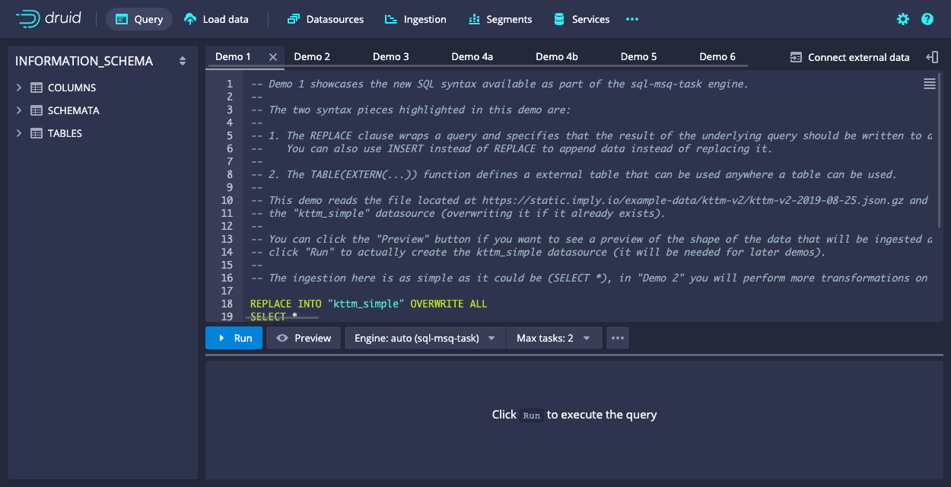Go to the Ingestion page
Image resolution: width=951 pixels, height=487 pixels.
(x=415, y=19)
